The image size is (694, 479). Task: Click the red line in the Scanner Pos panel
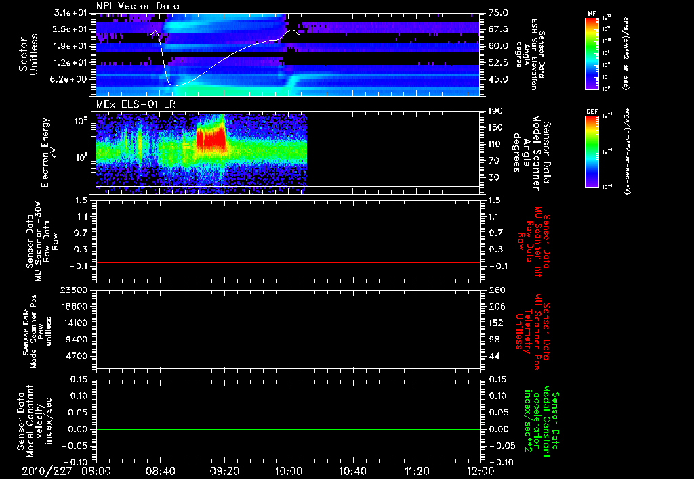pyautogui.click(x=288, y=344)
